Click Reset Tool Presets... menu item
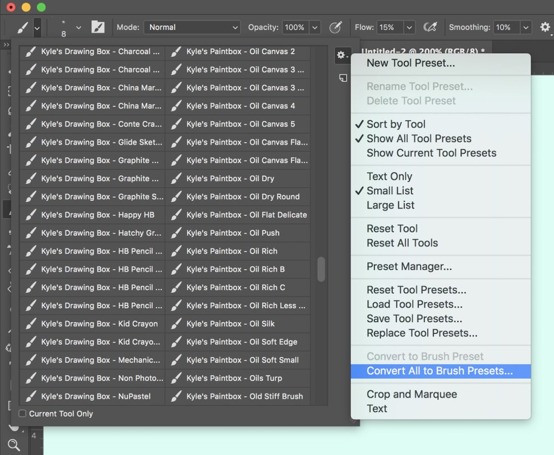554x455 pixels. point(440,290)
